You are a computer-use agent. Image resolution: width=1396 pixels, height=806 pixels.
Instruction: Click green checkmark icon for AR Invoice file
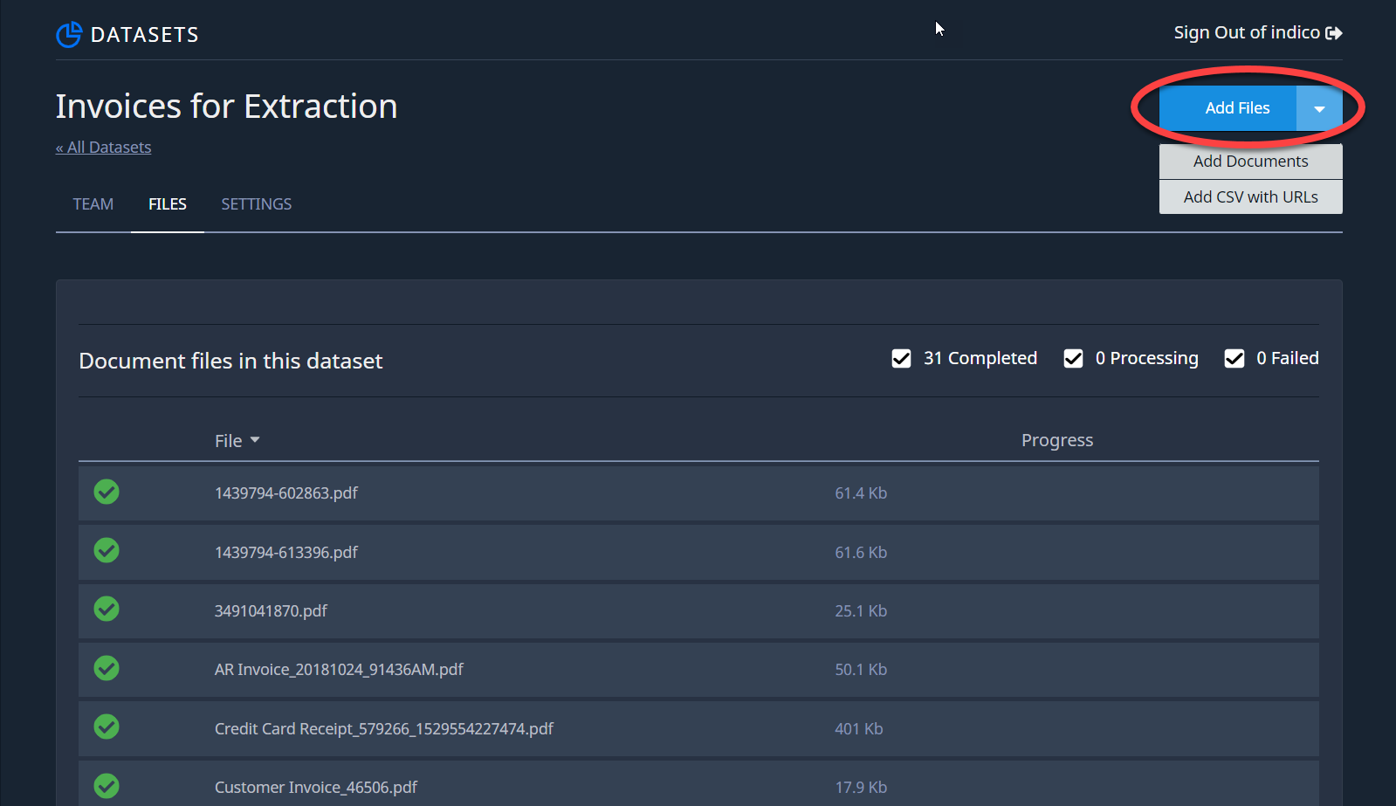point(107,668)
